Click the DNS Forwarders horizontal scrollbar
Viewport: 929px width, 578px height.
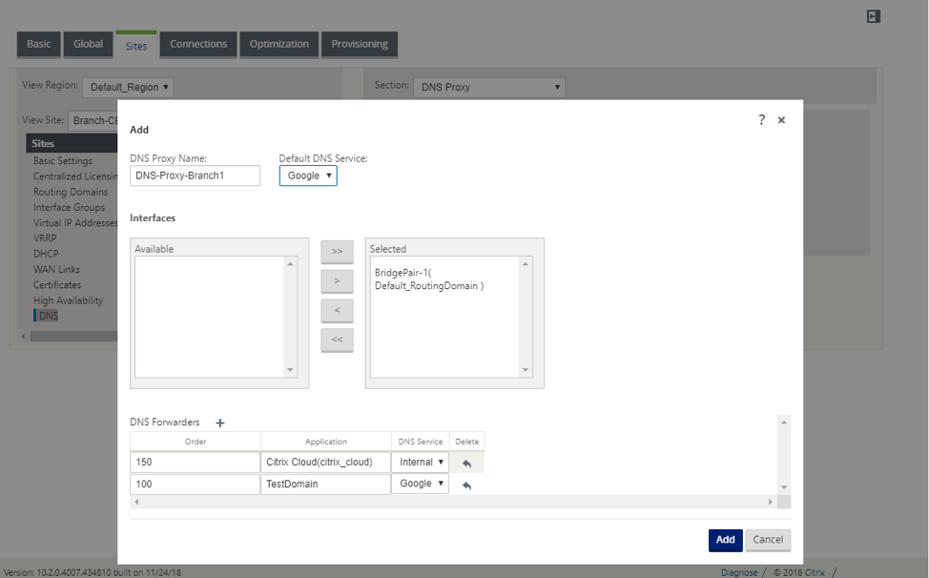coord(453,503)
